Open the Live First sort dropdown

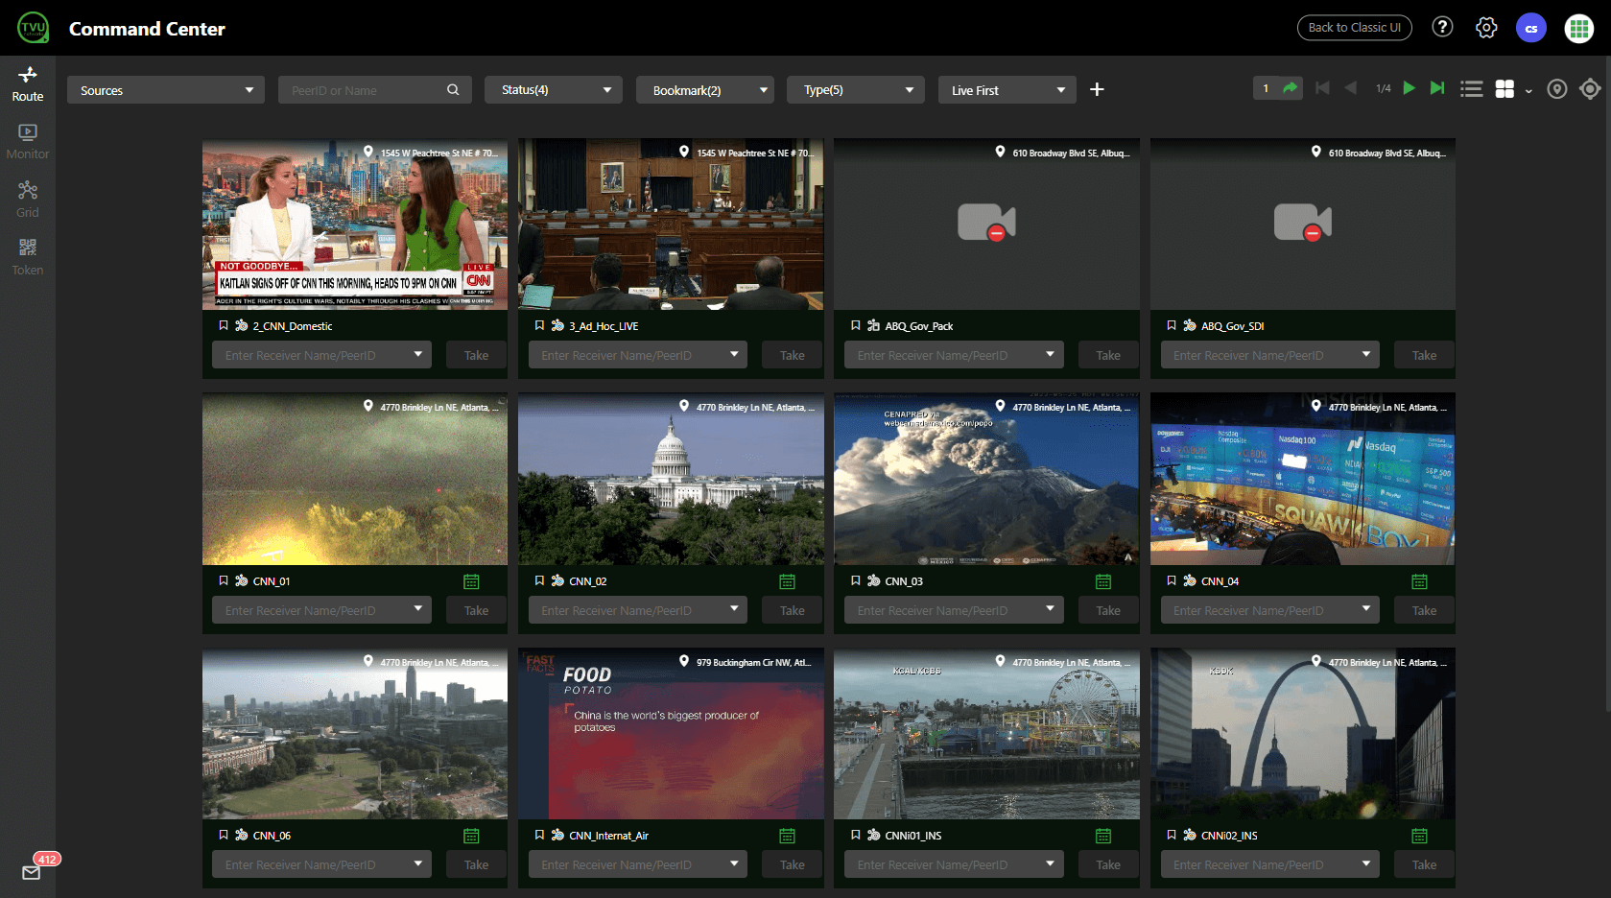coord(1007,90)
